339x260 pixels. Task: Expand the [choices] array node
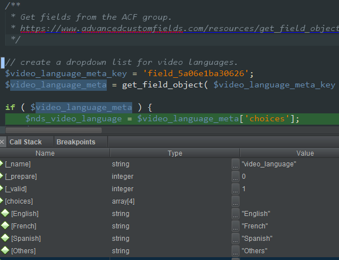pyautogui.click(x=1, y=201)
